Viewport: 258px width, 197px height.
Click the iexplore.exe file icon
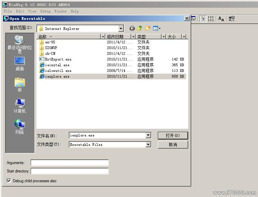42,76
